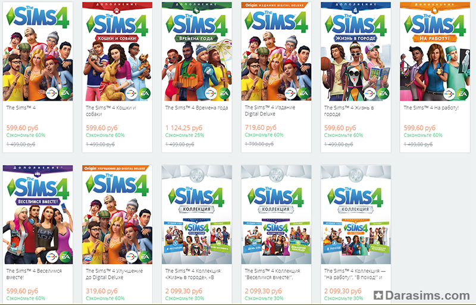
Task: Click EA logo on Кошки и собаки cover
Action: coord(145,94)
